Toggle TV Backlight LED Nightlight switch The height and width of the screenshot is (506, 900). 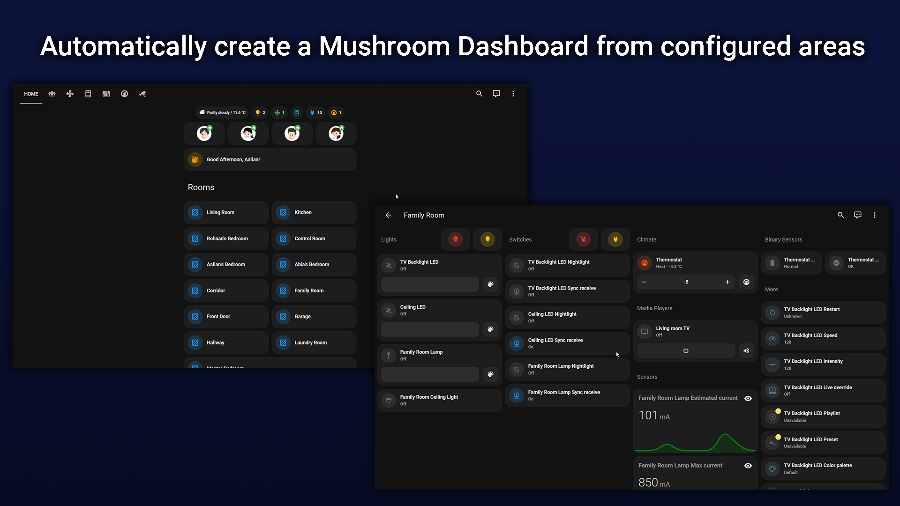point(517,265)
